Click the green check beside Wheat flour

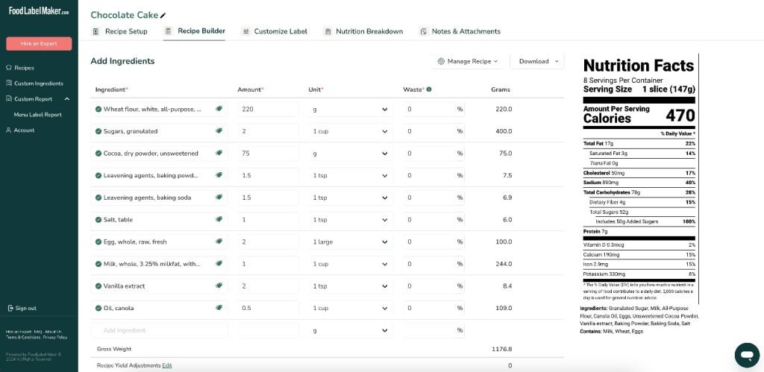coord(98,109)
